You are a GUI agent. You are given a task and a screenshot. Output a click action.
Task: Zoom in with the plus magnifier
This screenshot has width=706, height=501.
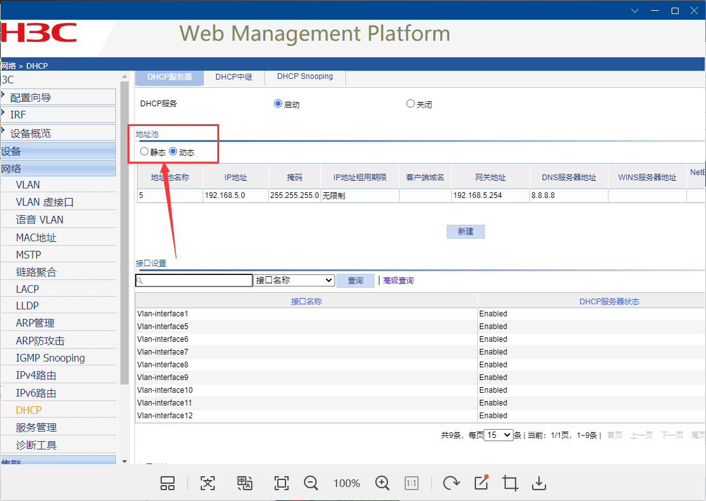(382, 483)
